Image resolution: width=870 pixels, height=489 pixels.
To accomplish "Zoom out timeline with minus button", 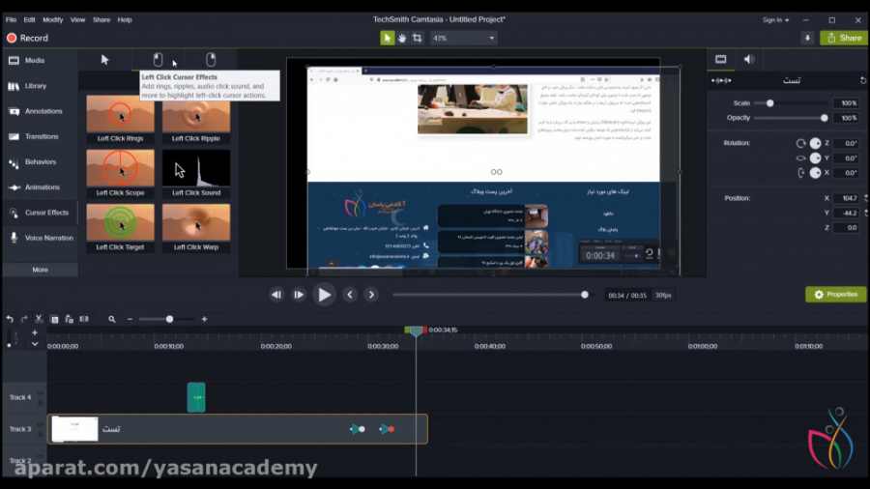I will pyautogui.click(x=130, y=319).
